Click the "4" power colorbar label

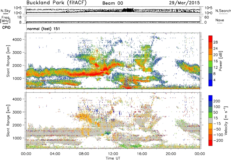tap(214, 80)
